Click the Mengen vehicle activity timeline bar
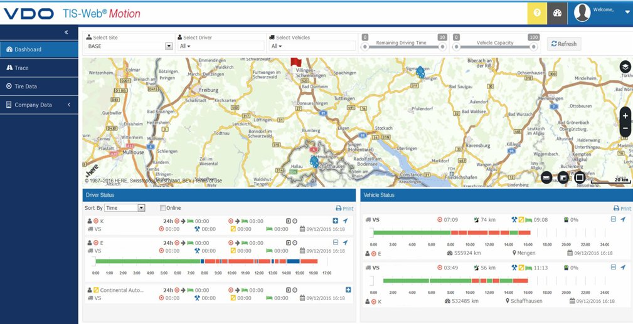This screenshot has height=324, width=633. (452, 233)
